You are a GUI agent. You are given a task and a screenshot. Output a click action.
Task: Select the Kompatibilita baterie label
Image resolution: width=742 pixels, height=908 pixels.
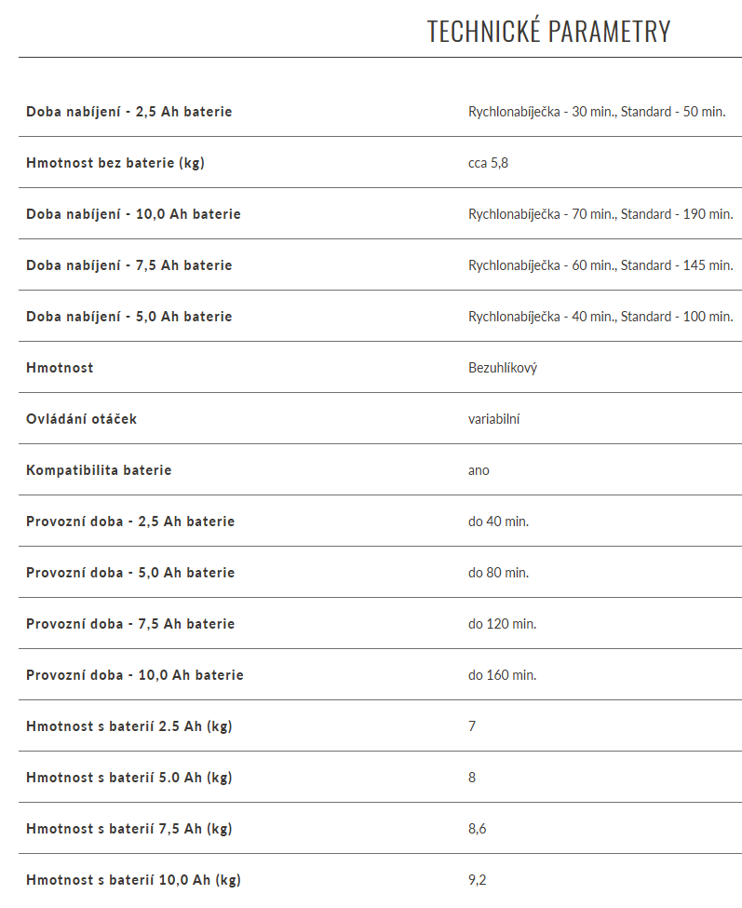[99, 470]
